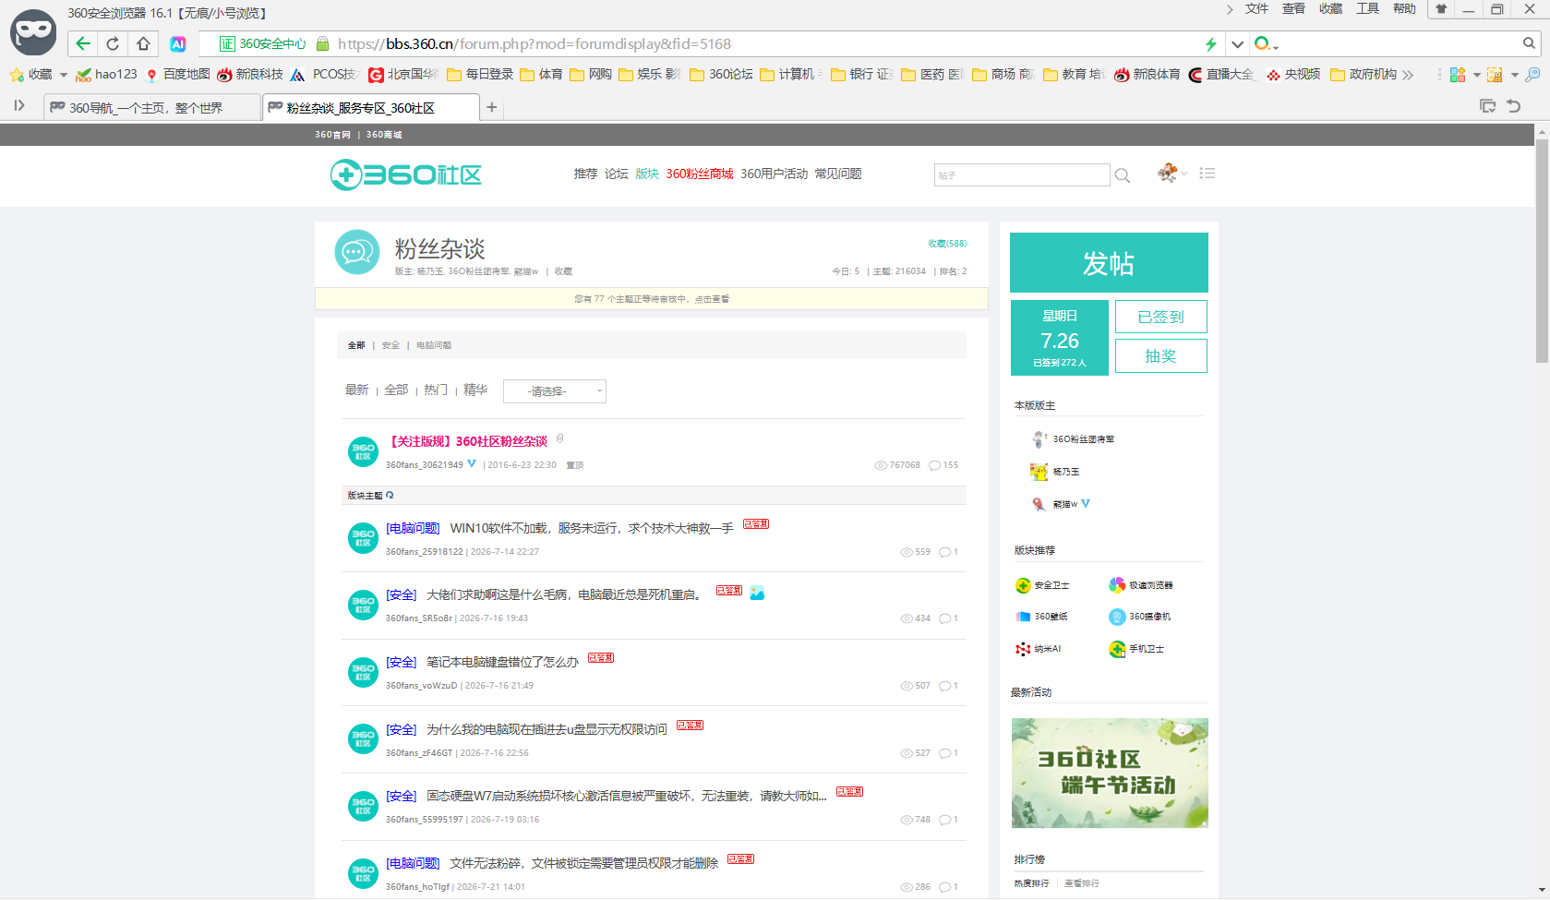
Task: Open the 安全卫士 board icon
Action: point(1023,585)
